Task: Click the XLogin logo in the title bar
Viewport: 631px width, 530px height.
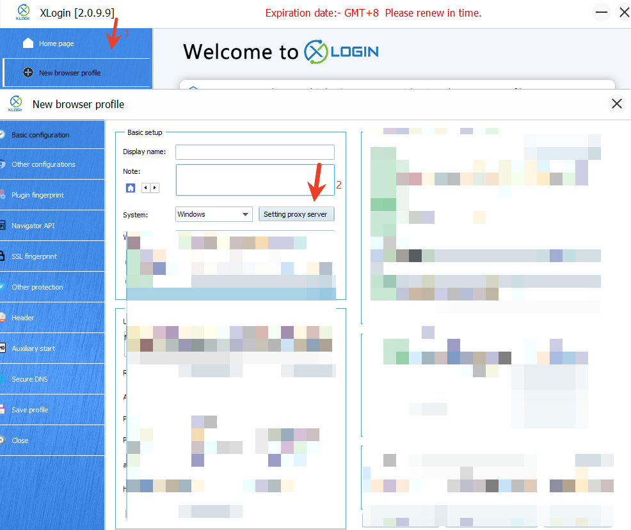Action: 23,12
